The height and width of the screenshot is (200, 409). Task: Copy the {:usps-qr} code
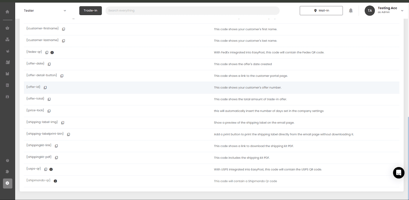point(46,169)
